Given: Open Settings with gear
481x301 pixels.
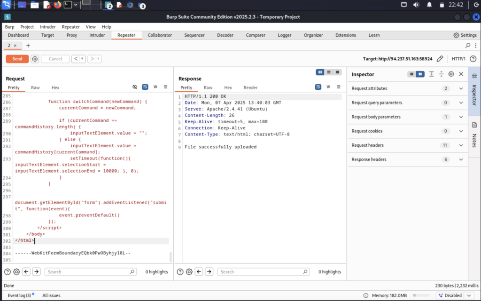Looking at the screenshot, I should point(465,35).
